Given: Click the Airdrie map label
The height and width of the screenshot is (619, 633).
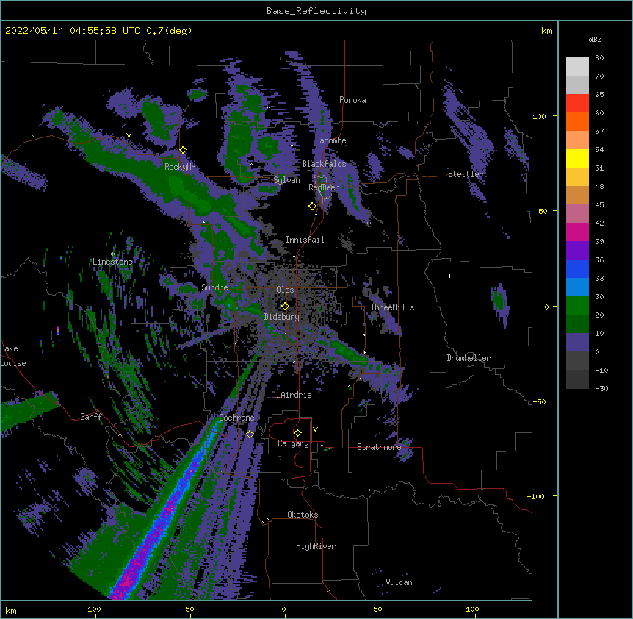Looking at the screenshot, I should tap(296, 395).
